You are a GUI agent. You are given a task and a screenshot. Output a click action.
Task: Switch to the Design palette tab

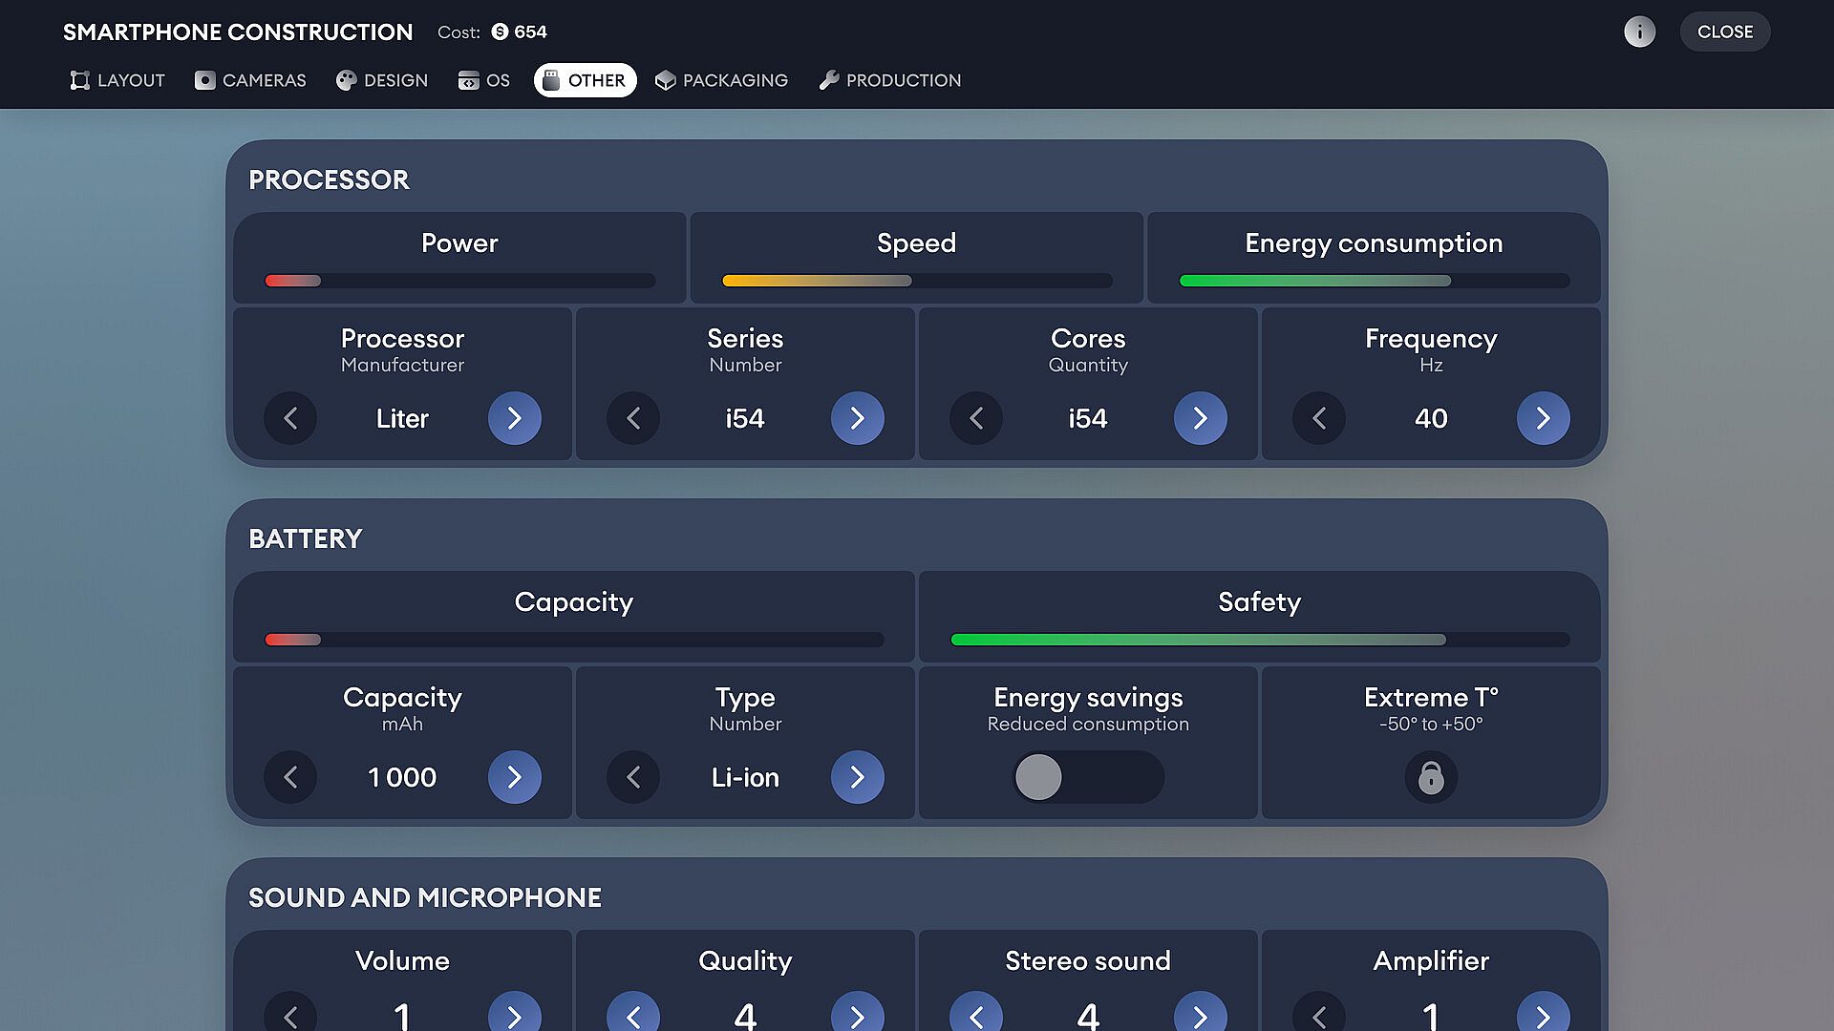pyautogui.click(x=382, y=80)
